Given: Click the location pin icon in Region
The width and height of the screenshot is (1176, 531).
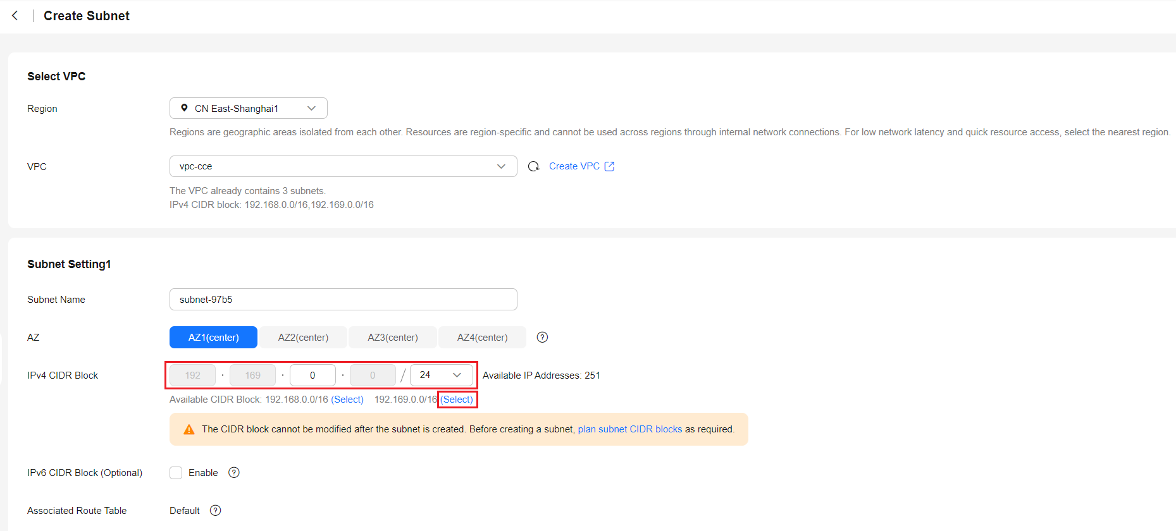Looking at the screenshot, I should click(x=184, y=108).
